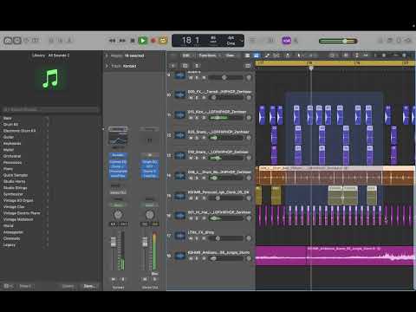The height and width of the screenshot is (312, 416).
Task: Click the Stop transport button
Action: [x=133, y=41]
